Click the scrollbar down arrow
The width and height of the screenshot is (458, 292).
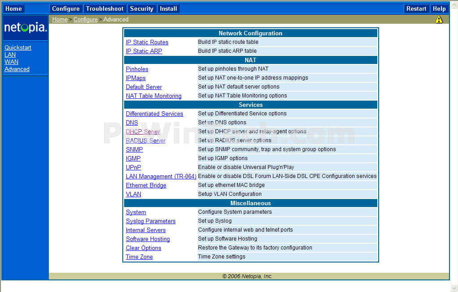(454, 288)
